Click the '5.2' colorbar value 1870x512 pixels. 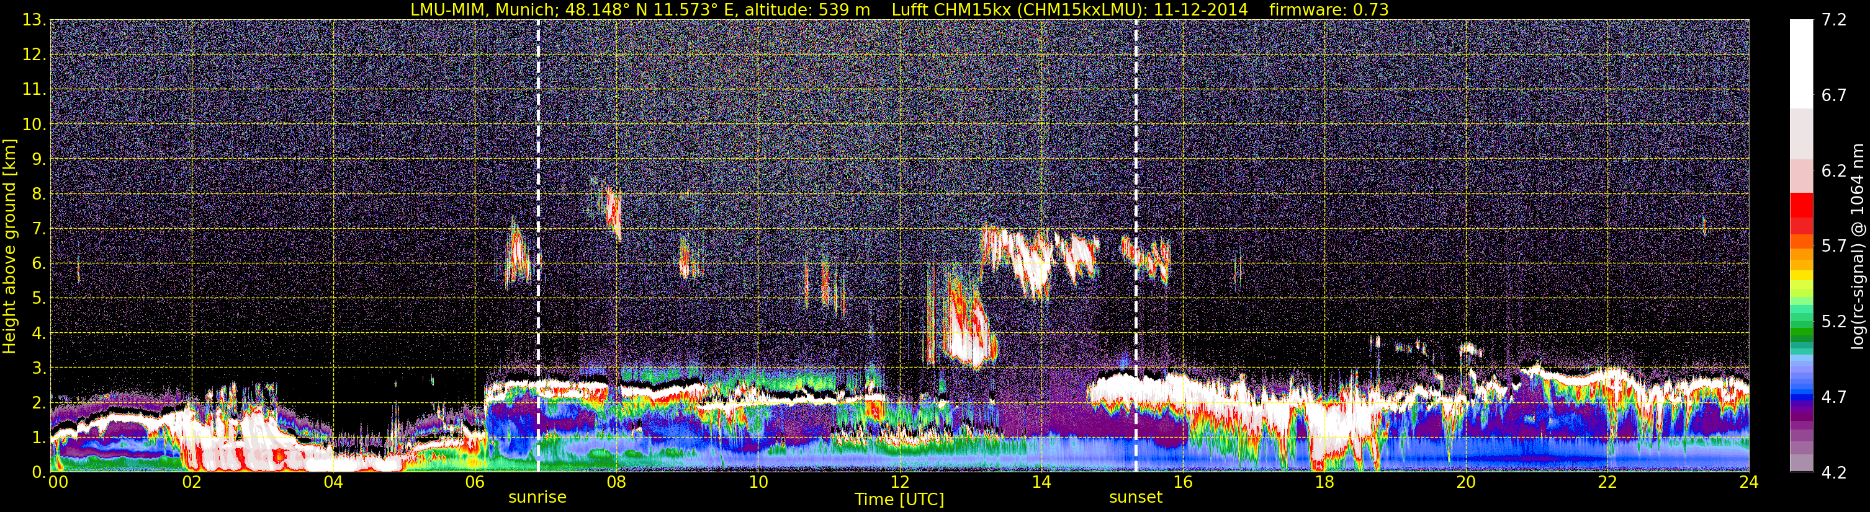(1834, 321)
